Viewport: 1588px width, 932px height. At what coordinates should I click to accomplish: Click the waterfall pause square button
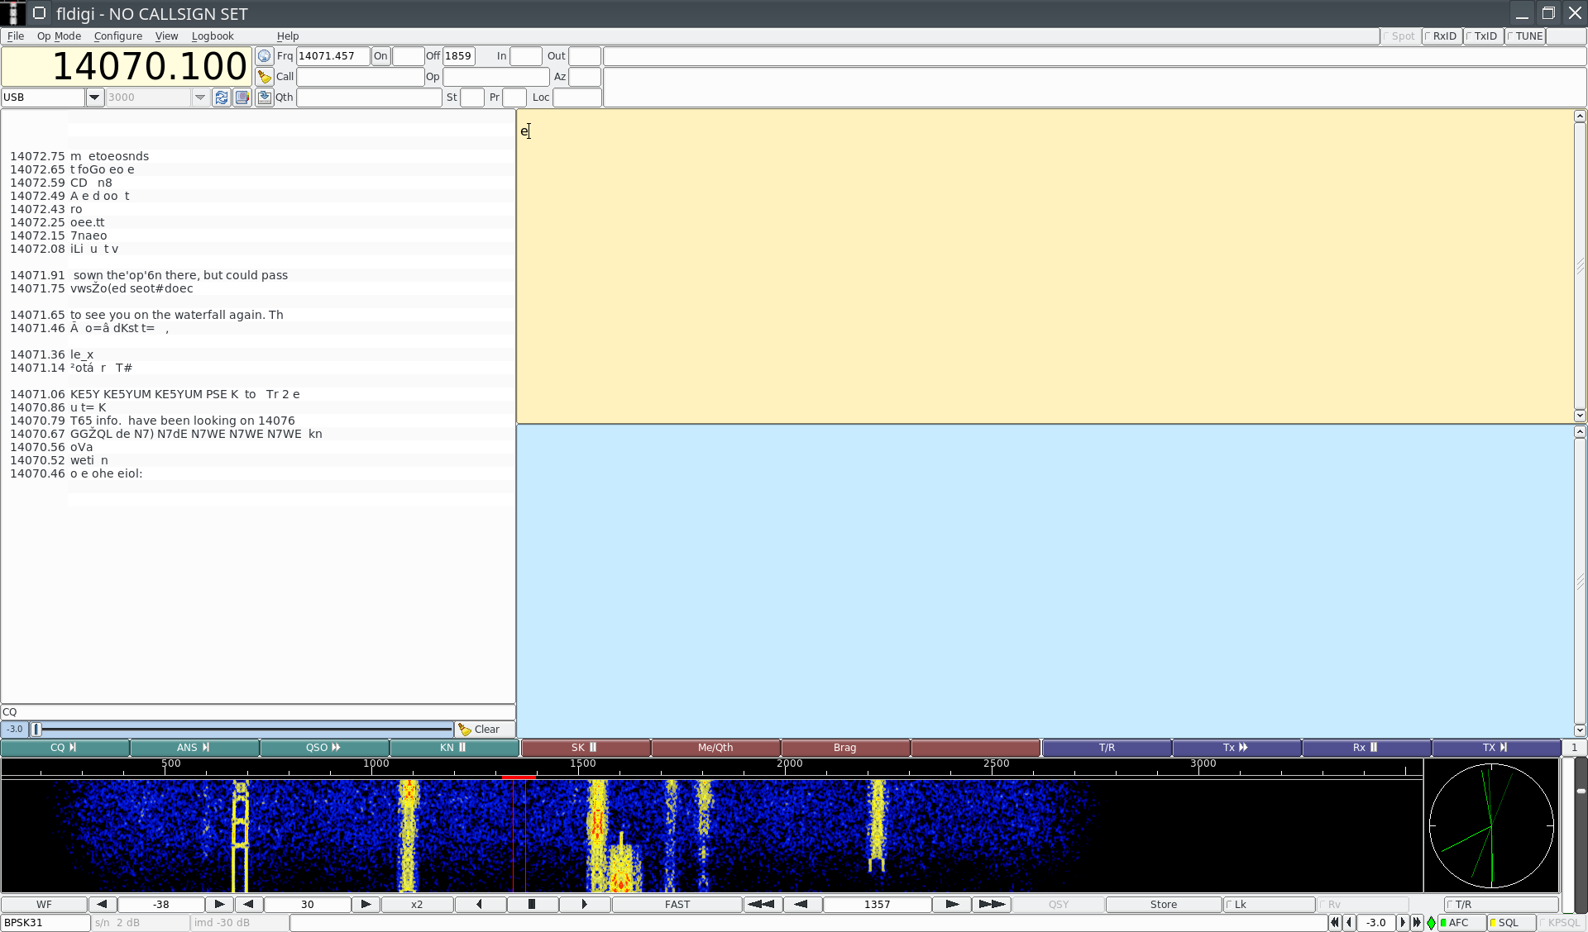532,905
